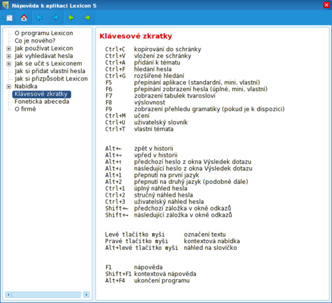The height and width of the screenshot is (303, 332).
Task: Select the highlighted 'Klávesové zkratky' item
Action: pos(42,94)
